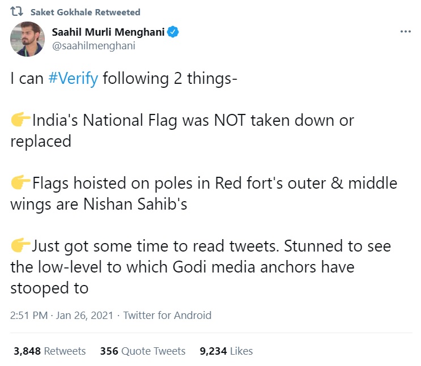
Task: Click the "I can" text opening the tweet
Action: pos(27,79)
